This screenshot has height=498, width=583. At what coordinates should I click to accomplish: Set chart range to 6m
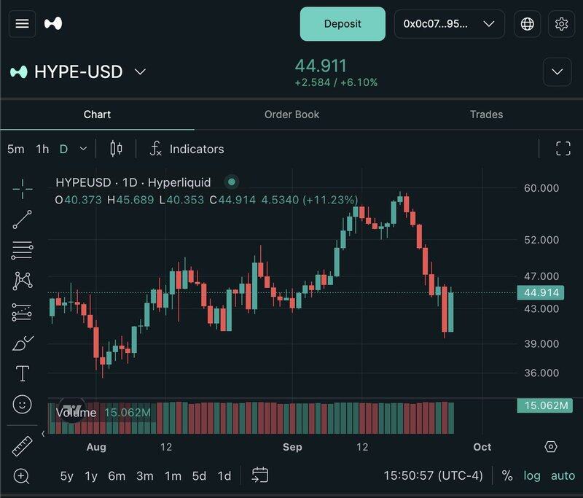[x=117, y=476]
